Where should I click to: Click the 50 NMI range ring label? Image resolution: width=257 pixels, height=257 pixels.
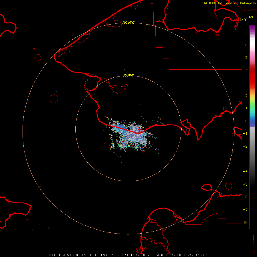point(128,75)
